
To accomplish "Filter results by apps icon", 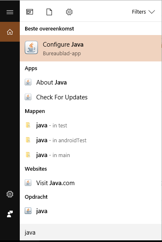I will tap(30, 12).
